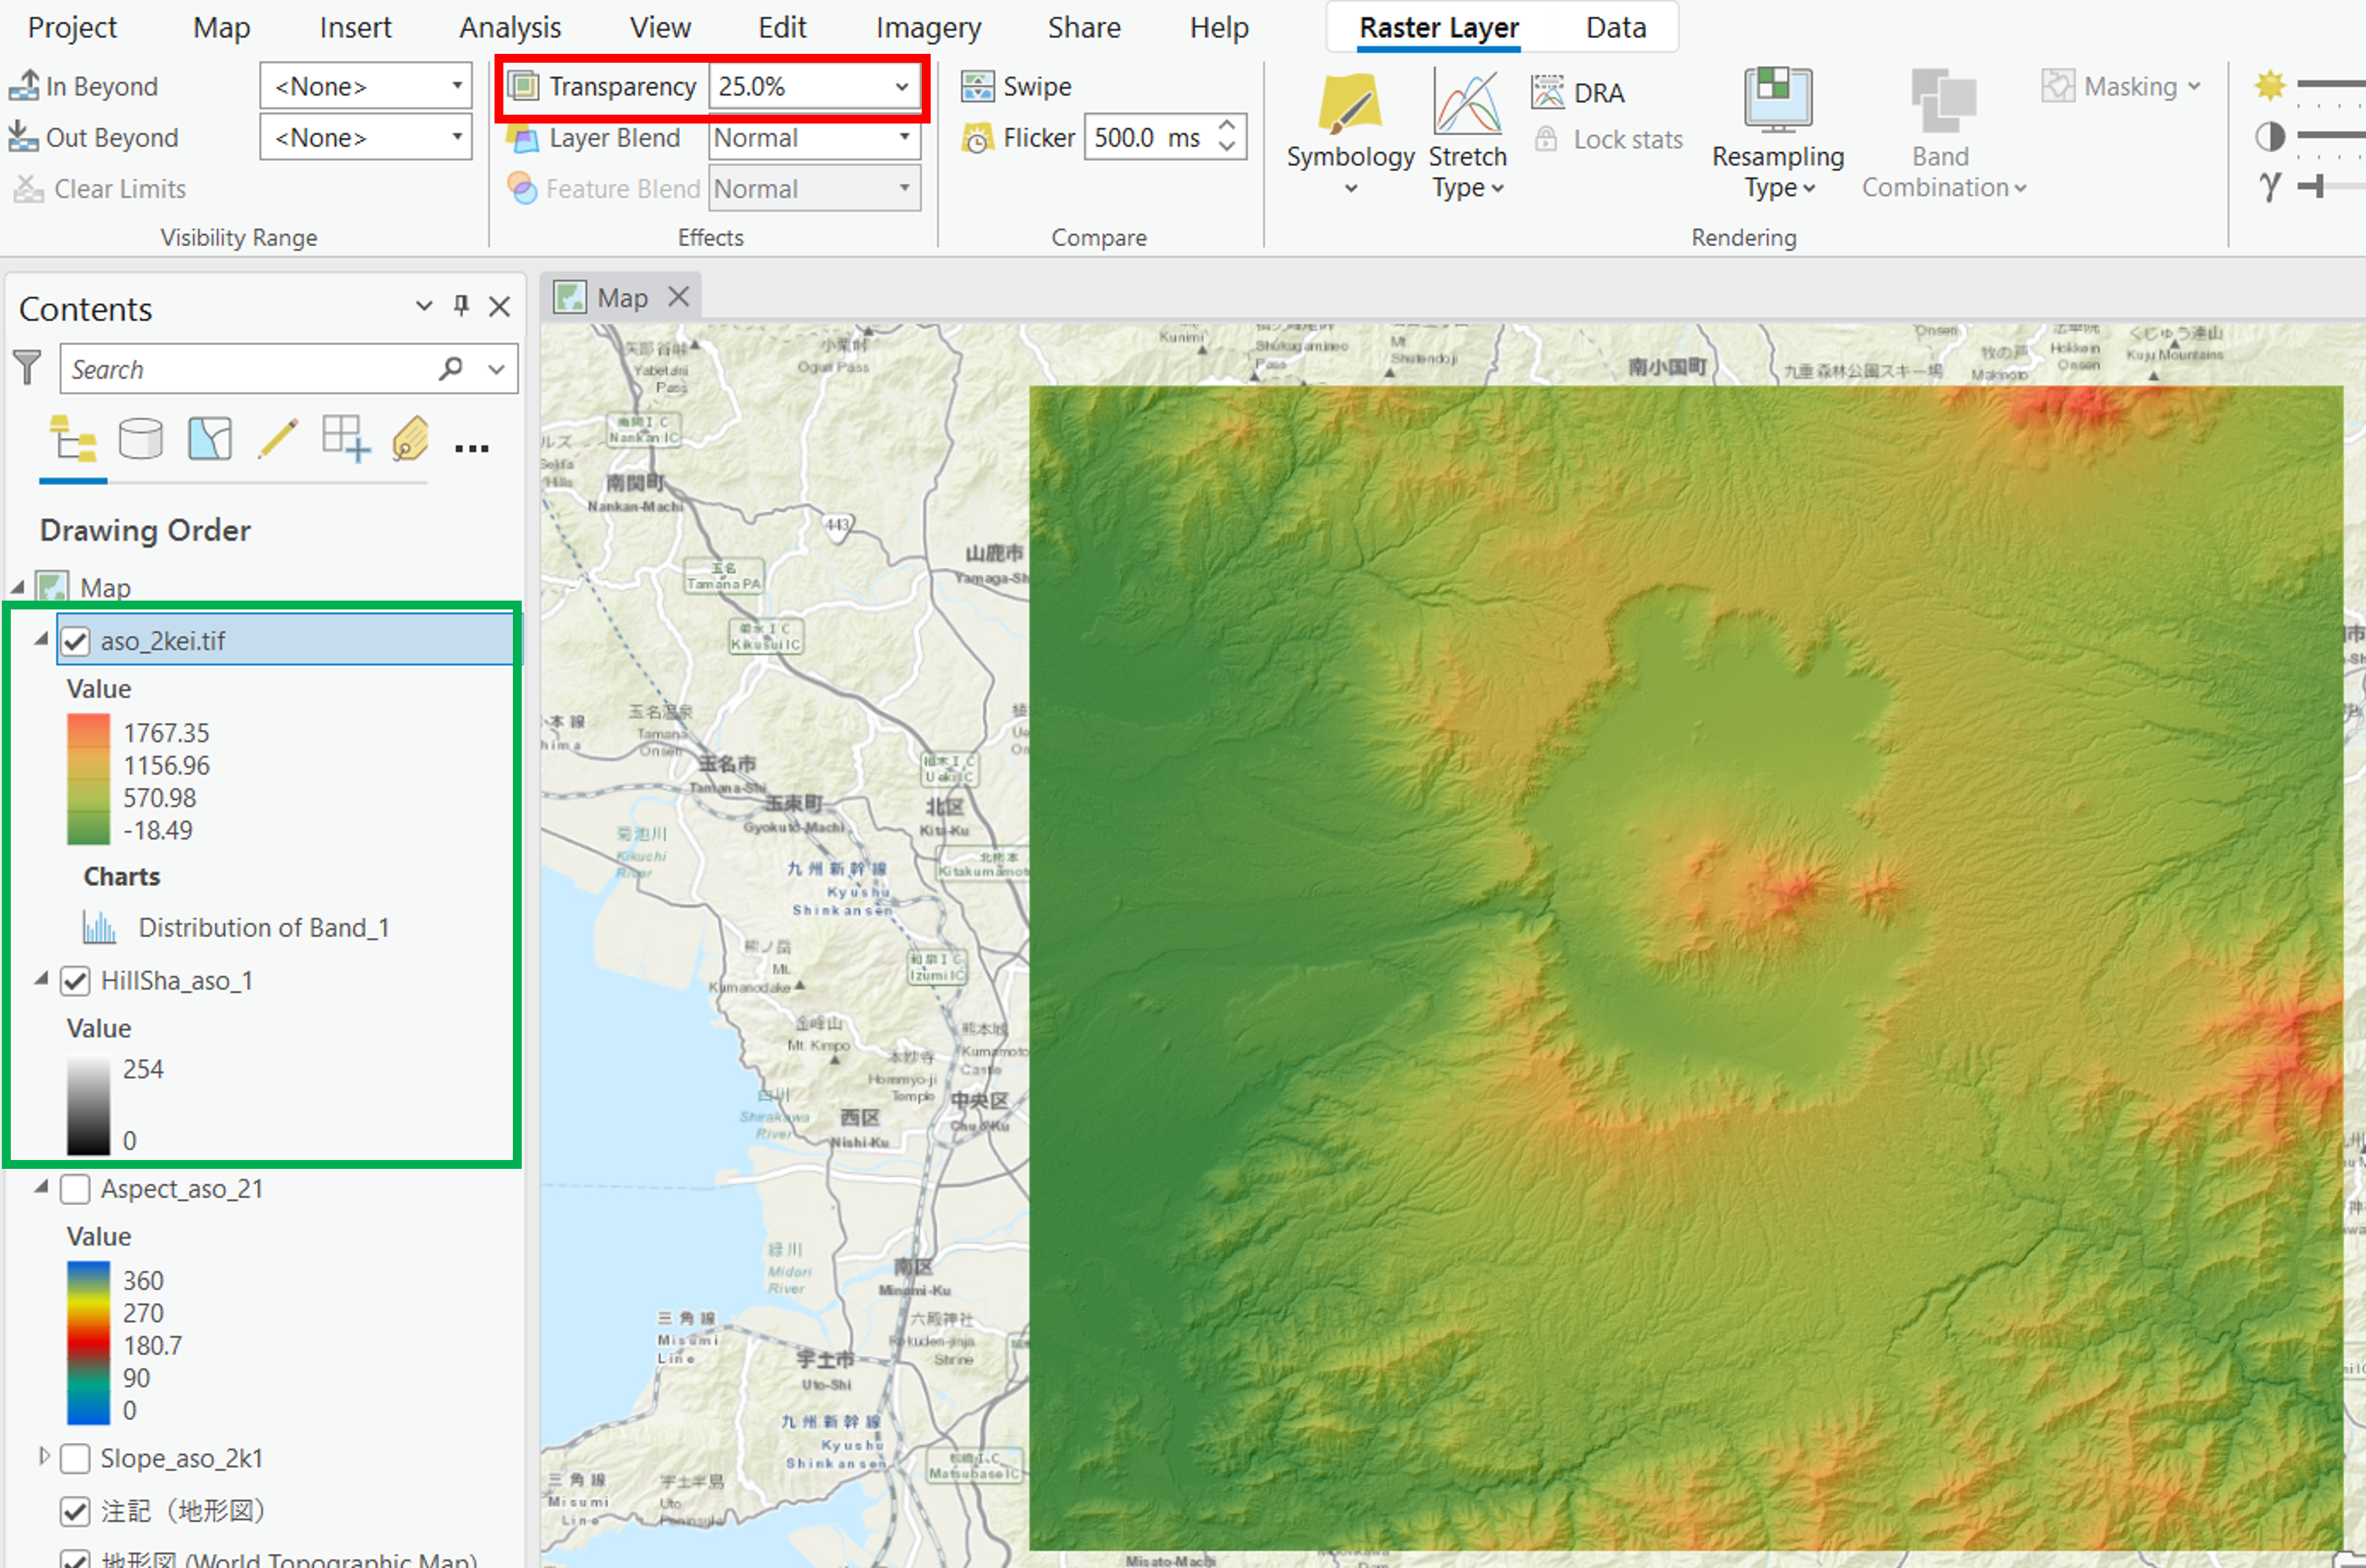The height and width of the screenshot is (1568, 2366).
Task: Click the Clear Limits icon
Action: (28, 188)
